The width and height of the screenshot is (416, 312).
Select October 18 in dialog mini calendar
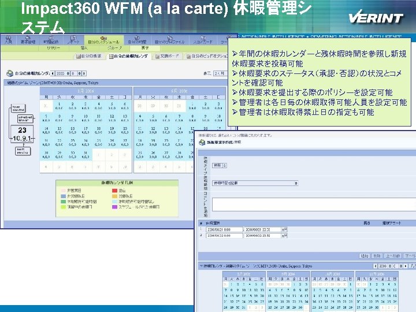(326, 302)
